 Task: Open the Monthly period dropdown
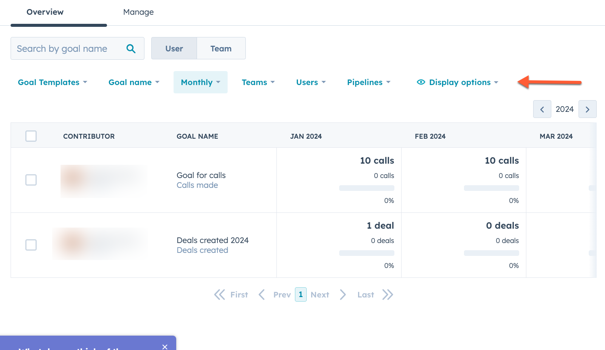point(200,82)
